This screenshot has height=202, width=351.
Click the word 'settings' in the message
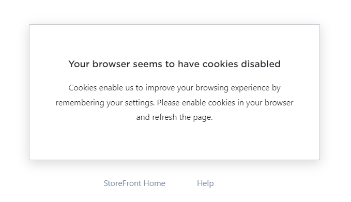coord(140,103)
